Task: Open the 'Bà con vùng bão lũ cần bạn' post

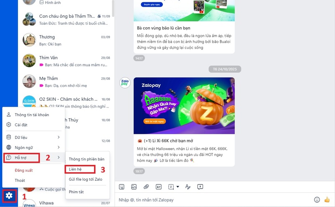Action: coord(164,28)
